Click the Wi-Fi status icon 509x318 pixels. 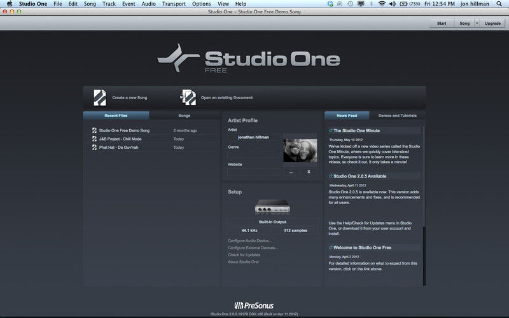[382, 4]
